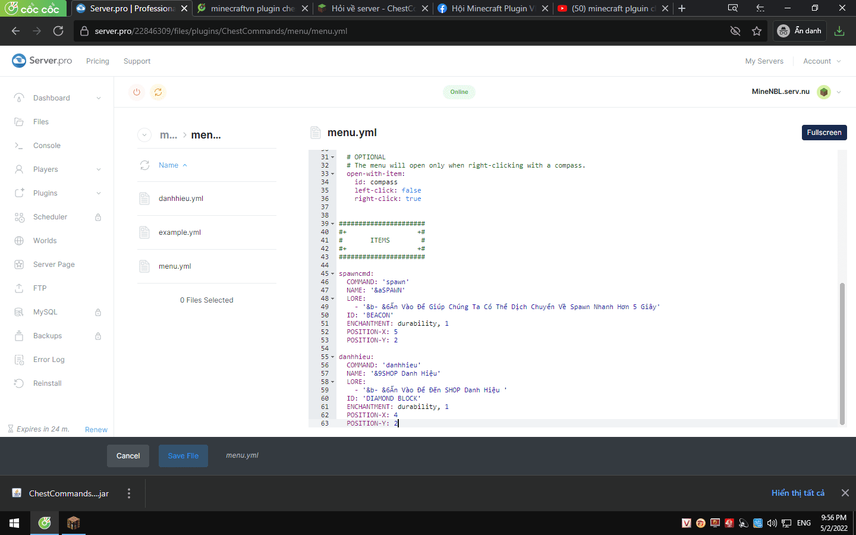Screen dimensions: 856x535
Task: Reload the browser page
Action: (58, 31)
